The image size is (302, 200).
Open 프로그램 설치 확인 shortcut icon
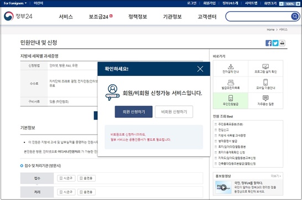pos(265,69)
